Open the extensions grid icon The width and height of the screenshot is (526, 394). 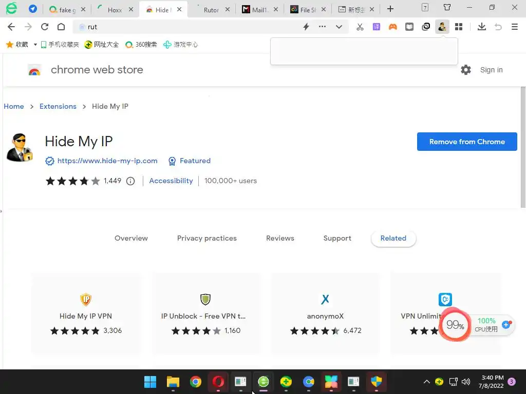(x=459, y=27)
